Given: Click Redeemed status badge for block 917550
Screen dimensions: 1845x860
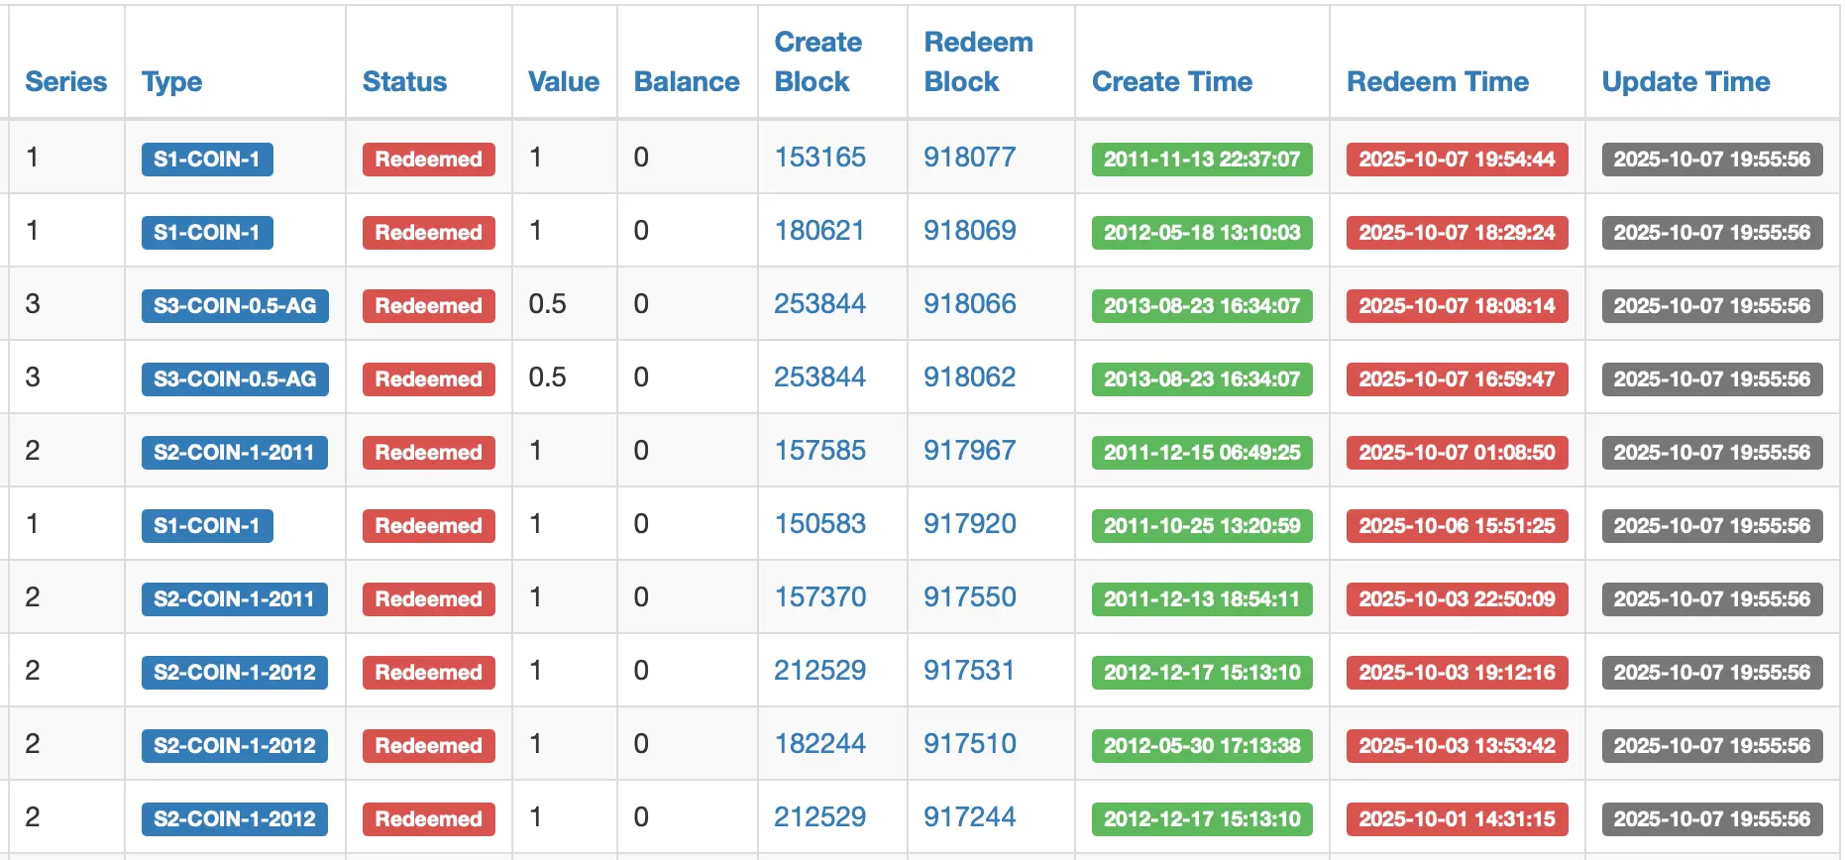Looking at the screenshot, I should click(x=428, y=598).
